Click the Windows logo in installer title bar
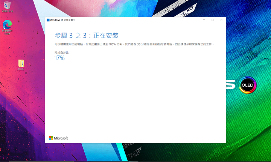The height and width of the screenshot is (162, 271). pyautogui.click(x=48, y=20)
